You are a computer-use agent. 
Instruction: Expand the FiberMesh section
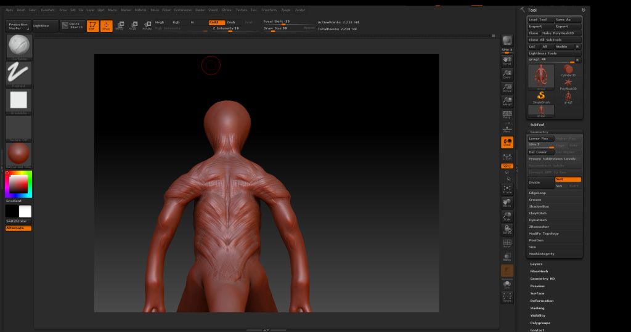pos(539,271)
